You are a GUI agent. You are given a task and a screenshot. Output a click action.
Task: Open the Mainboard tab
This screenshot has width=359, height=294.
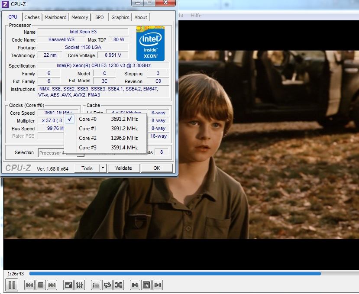pyautogui.click(x=55, y=17)
